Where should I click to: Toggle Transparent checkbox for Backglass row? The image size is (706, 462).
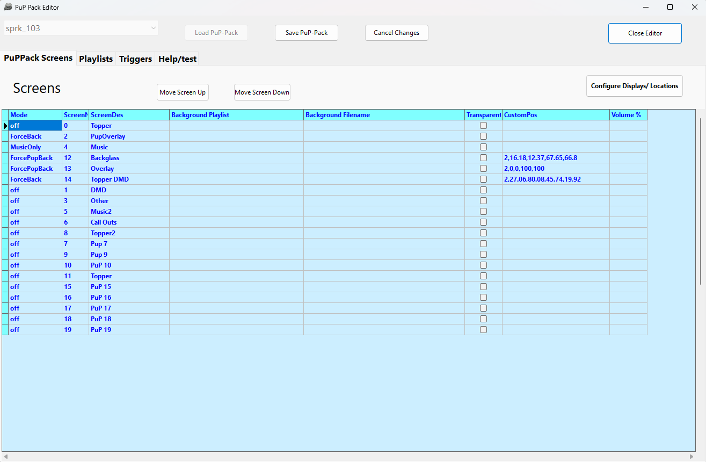pos(483,158)
